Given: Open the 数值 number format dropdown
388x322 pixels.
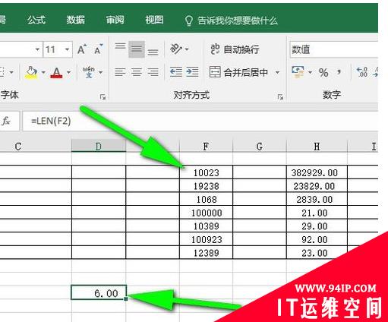Looking at the screenshot, I should tap(334, 49).
